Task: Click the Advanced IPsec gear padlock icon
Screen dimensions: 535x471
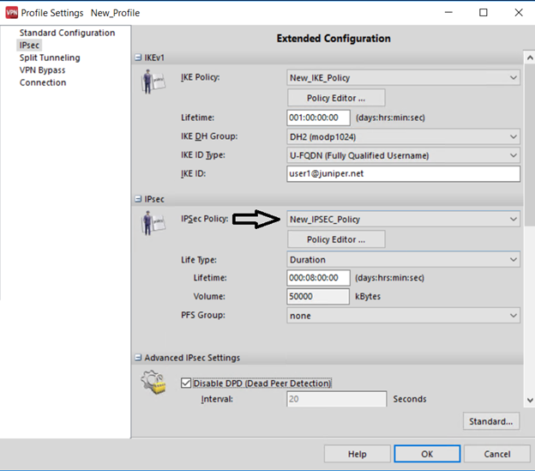Action: point(153,383)
